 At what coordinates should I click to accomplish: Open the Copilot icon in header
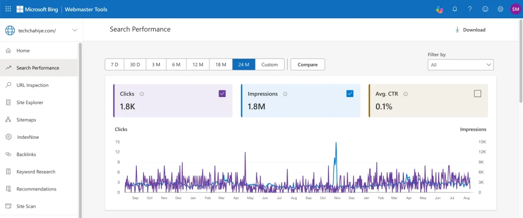(439, 9)
